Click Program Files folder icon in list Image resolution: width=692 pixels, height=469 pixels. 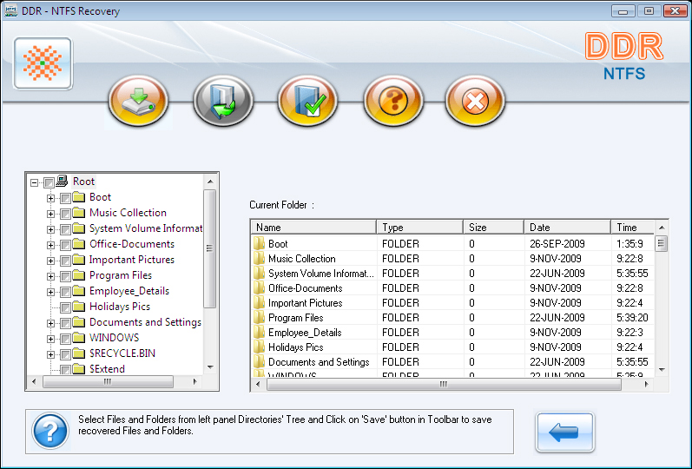click(259, 318)
